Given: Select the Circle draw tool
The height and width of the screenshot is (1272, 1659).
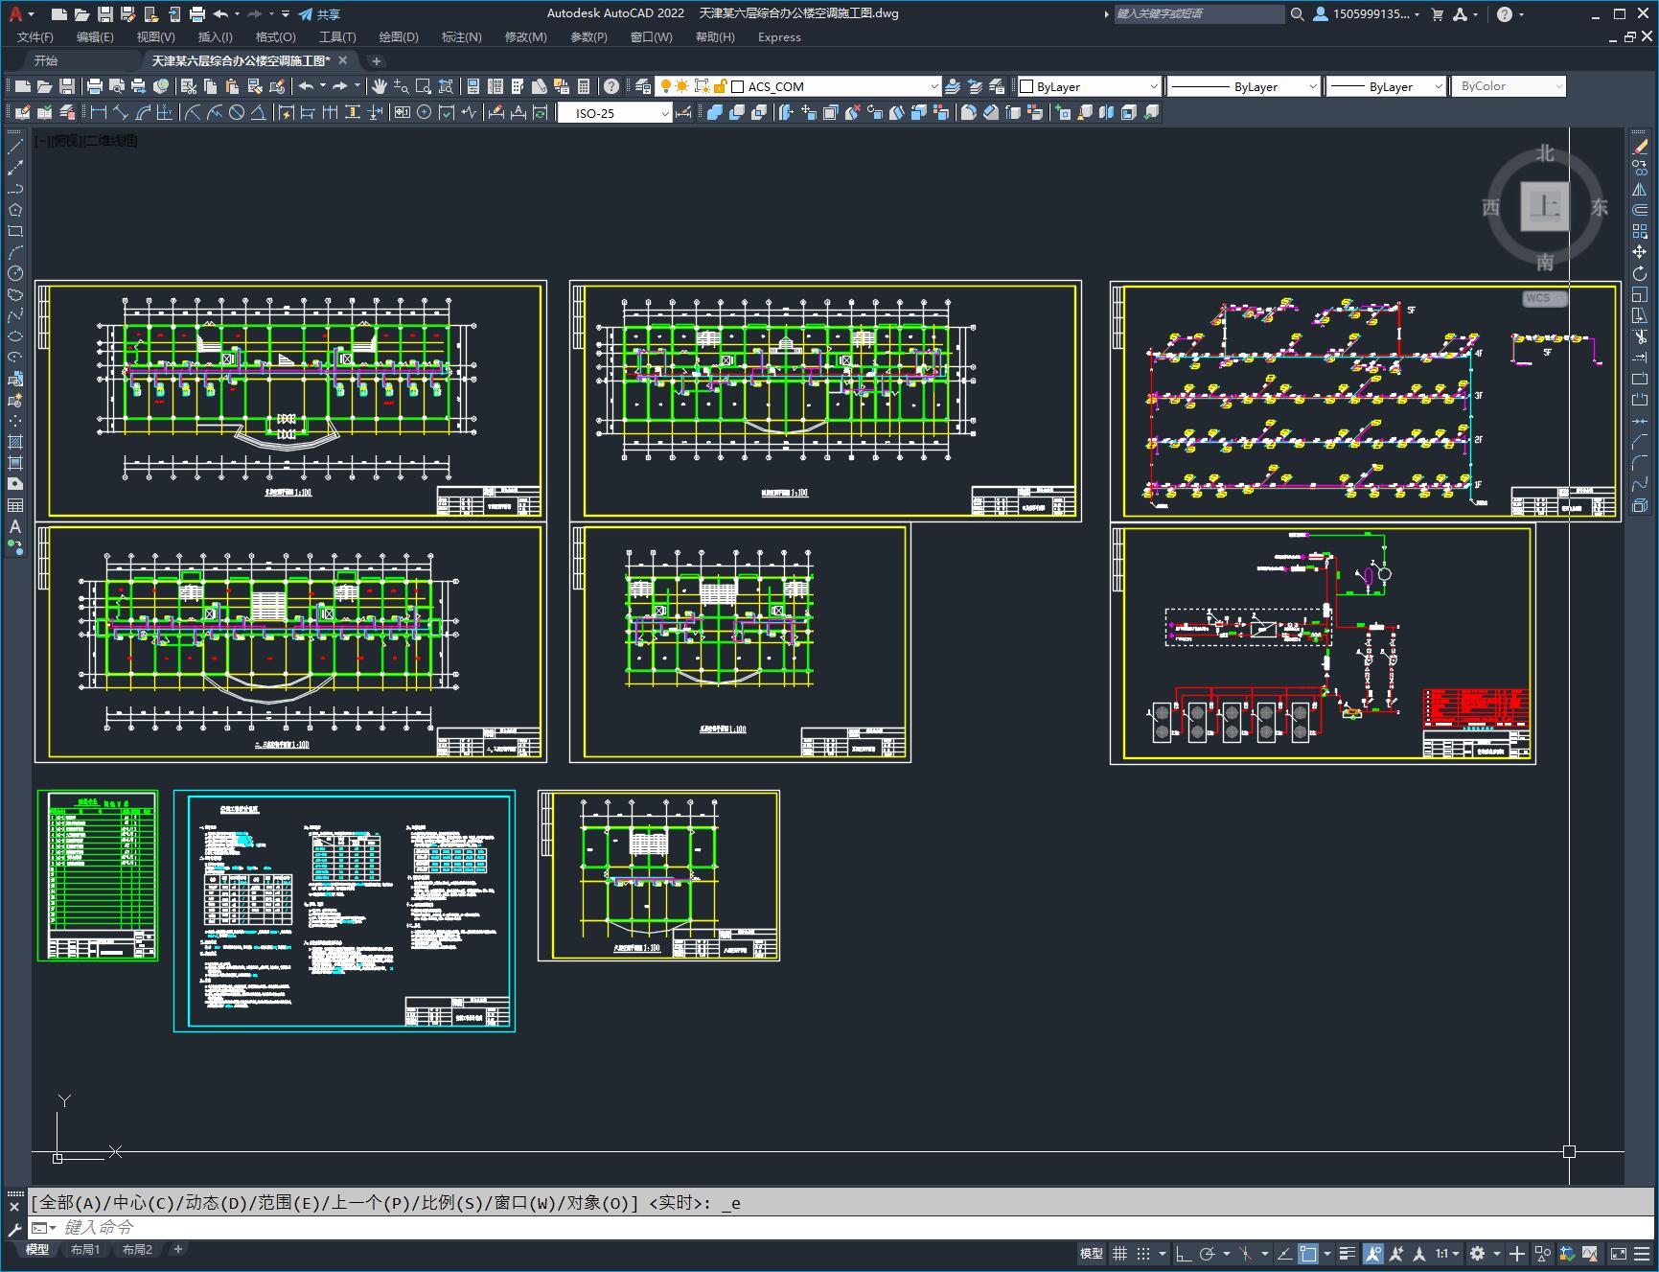Looking at the screenshot, I should pos(15,274).
